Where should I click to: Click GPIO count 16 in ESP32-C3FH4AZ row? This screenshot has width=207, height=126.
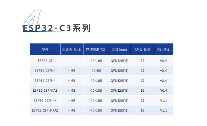tap(142, 91)
